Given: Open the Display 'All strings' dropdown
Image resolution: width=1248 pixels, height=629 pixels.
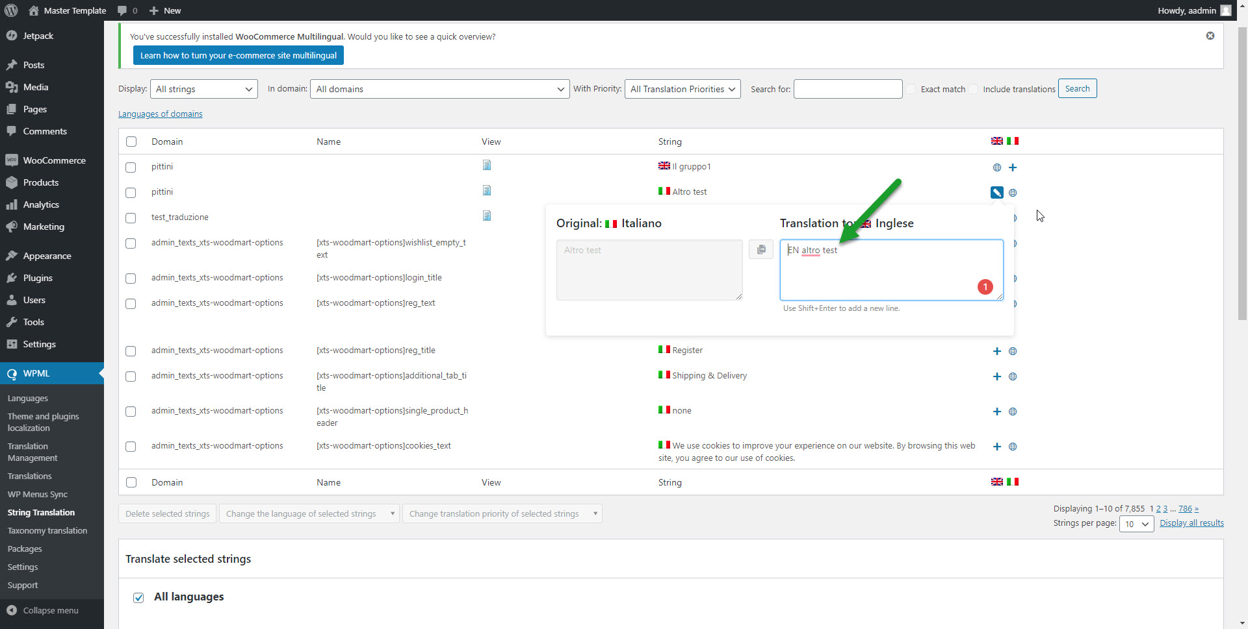Looking at the screenshot, I should coord(204,89).
